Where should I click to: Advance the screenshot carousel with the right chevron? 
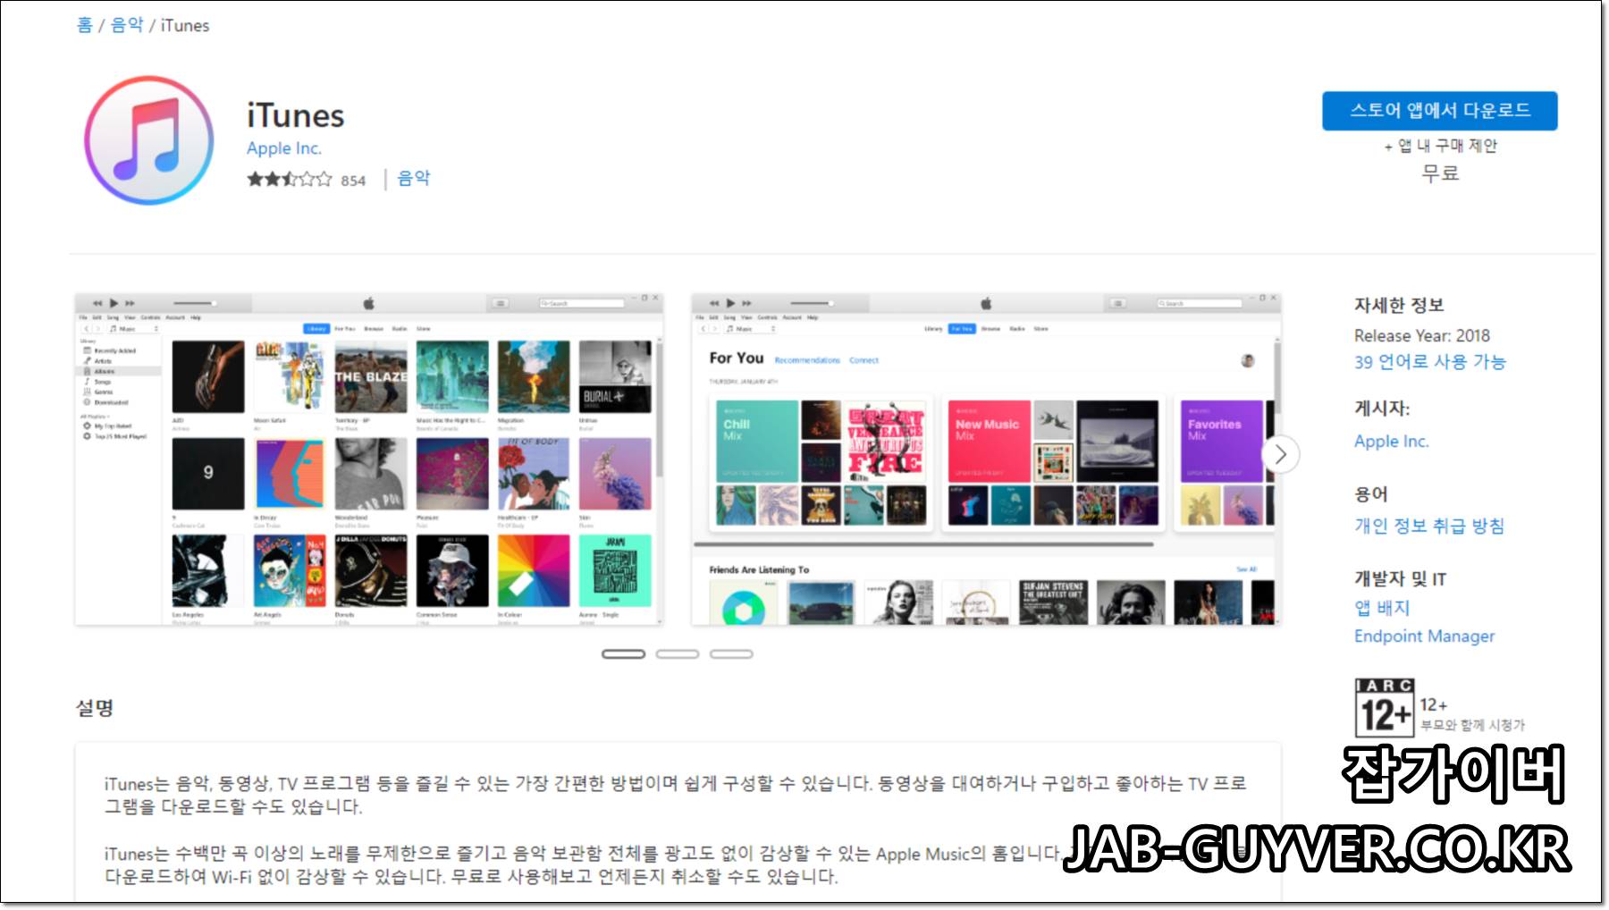pyautogui.click(x=1280, y=454)
